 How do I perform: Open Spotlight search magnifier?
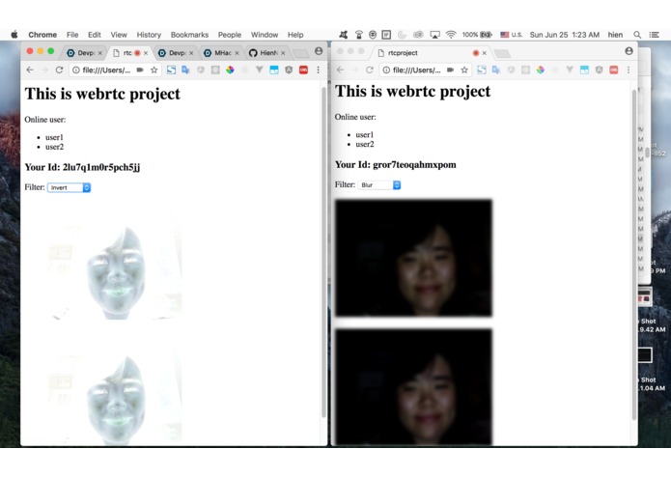[637, 35]
